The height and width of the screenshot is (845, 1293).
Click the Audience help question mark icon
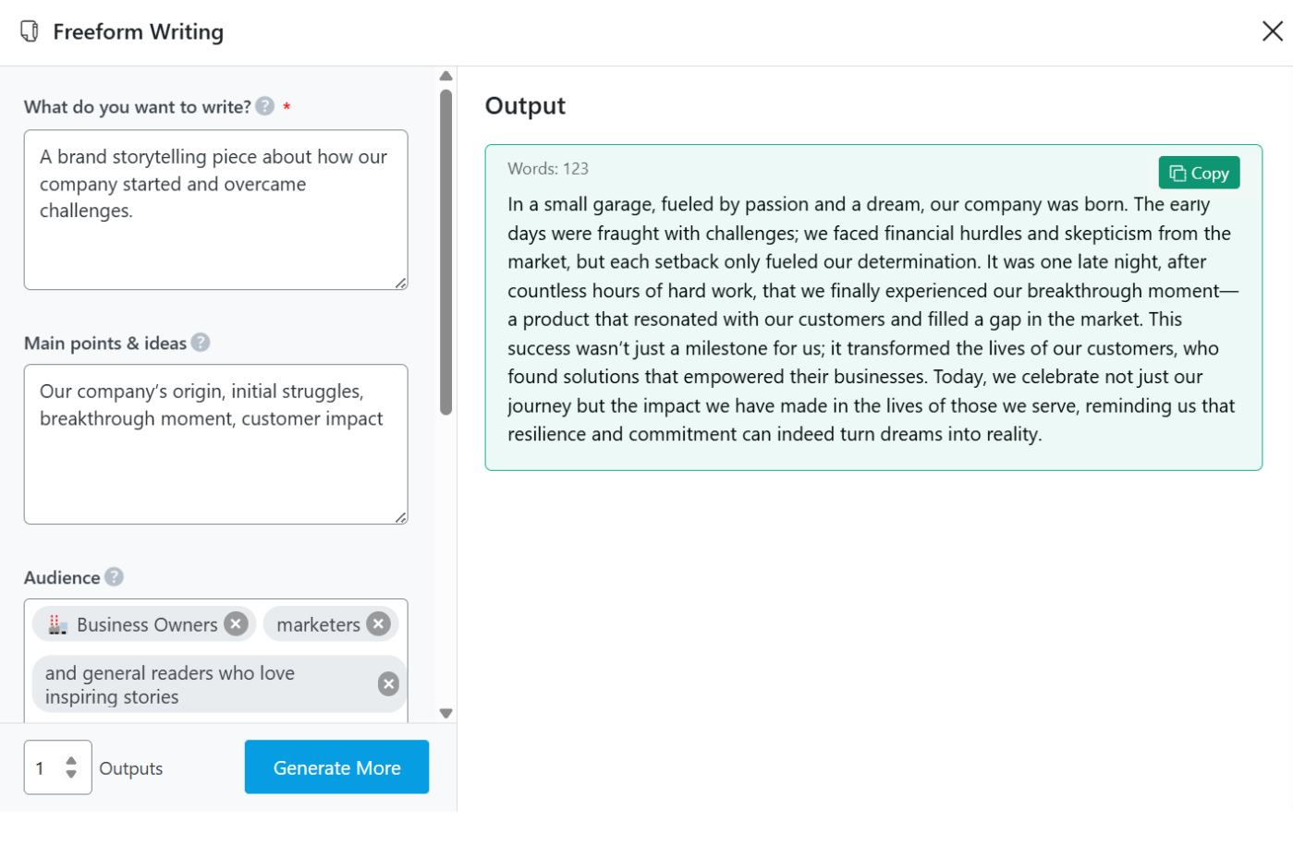click(x=114, y=577)
